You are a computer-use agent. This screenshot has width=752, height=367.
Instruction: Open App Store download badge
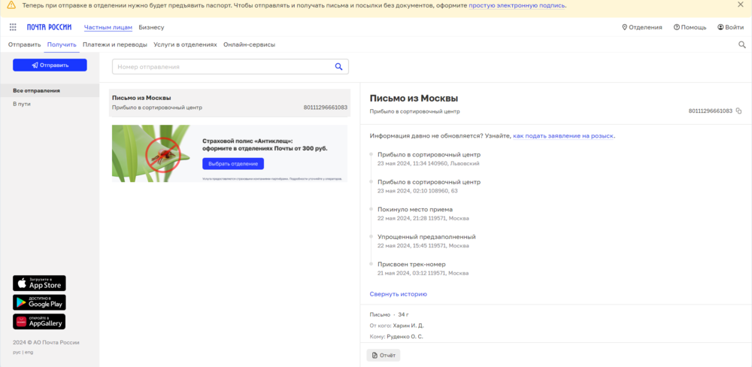point(39,284)
